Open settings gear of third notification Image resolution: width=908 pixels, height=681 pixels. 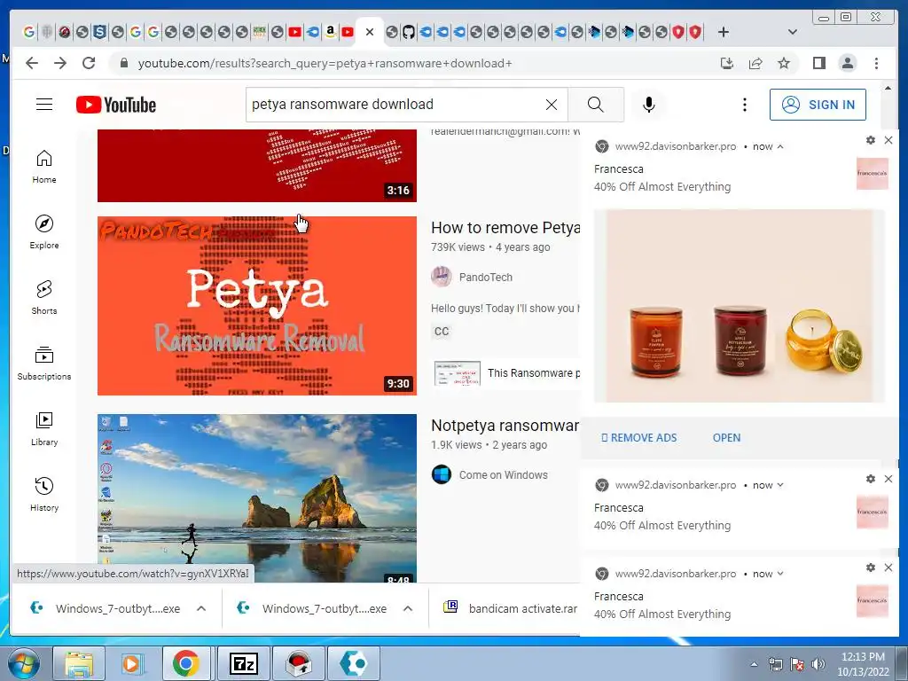(x=871, y=567)
